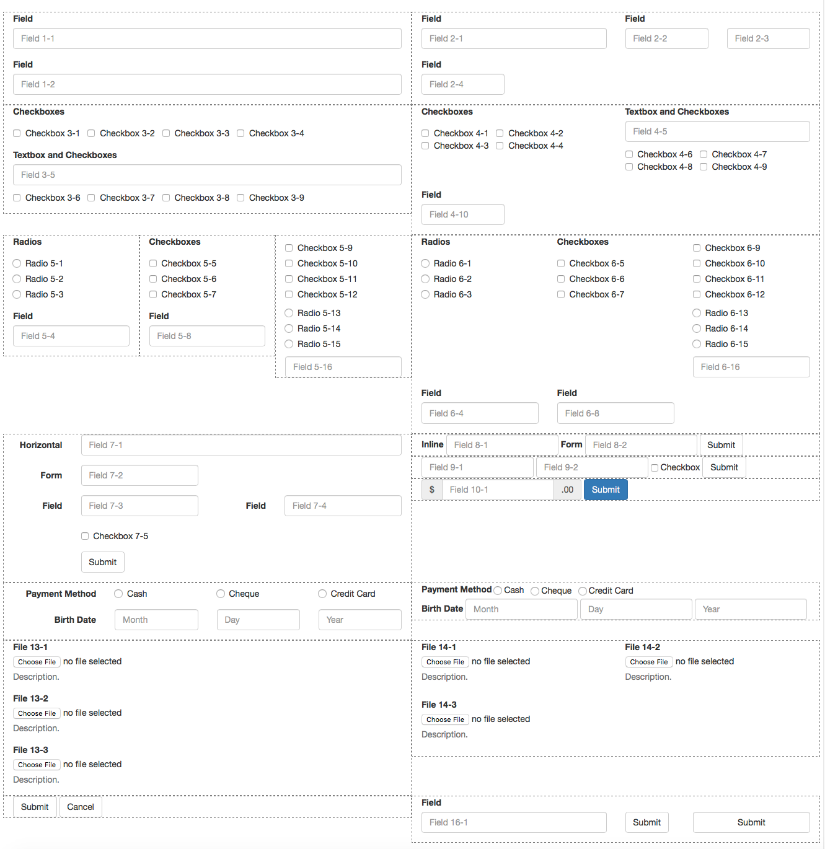Open file chooser for File 14-2
The image size is (825, 849).
(x=648, y=662)
